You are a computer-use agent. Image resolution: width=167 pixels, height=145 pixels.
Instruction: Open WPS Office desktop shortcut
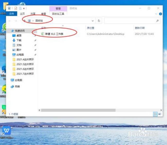(x=7, y=132)
